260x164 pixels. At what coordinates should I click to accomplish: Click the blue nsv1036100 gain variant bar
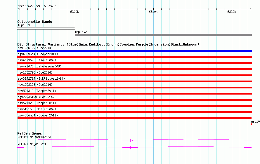(134, 51)
